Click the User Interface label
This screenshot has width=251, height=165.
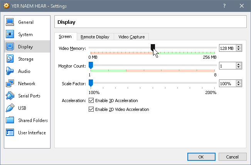32,132
